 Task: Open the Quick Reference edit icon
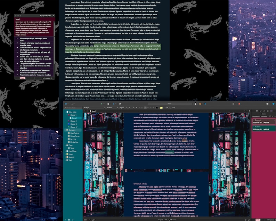[120, 104]
